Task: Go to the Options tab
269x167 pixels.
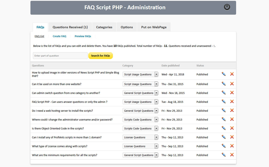Action: click(127, 27)
